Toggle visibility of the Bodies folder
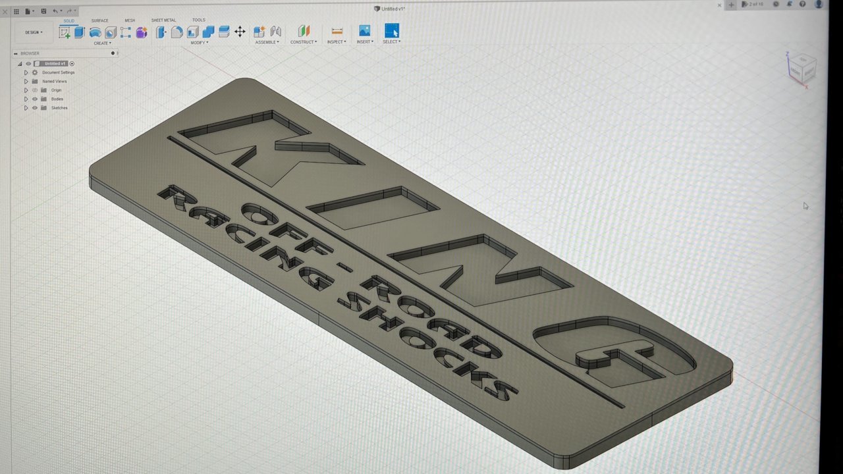Screen dimensions: 843x474 (35, 99)
